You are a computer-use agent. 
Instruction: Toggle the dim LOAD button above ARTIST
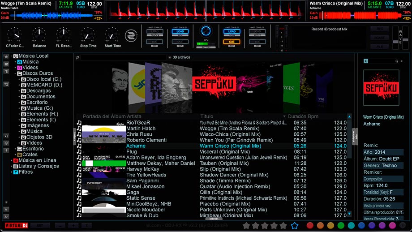coord(257,31)
